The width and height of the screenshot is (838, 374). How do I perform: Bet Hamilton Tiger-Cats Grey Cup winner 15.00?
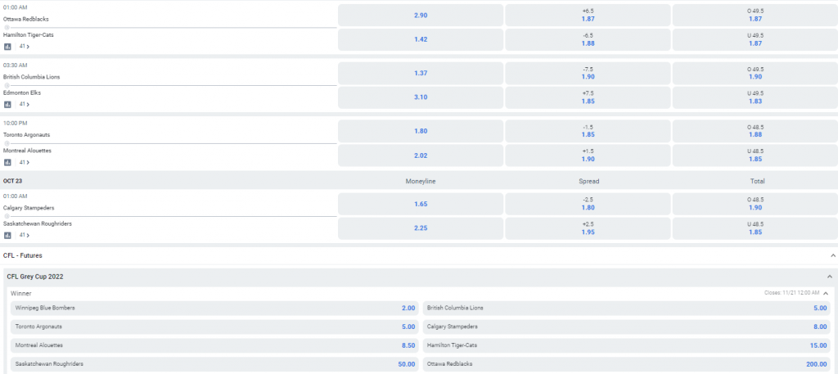626,345
